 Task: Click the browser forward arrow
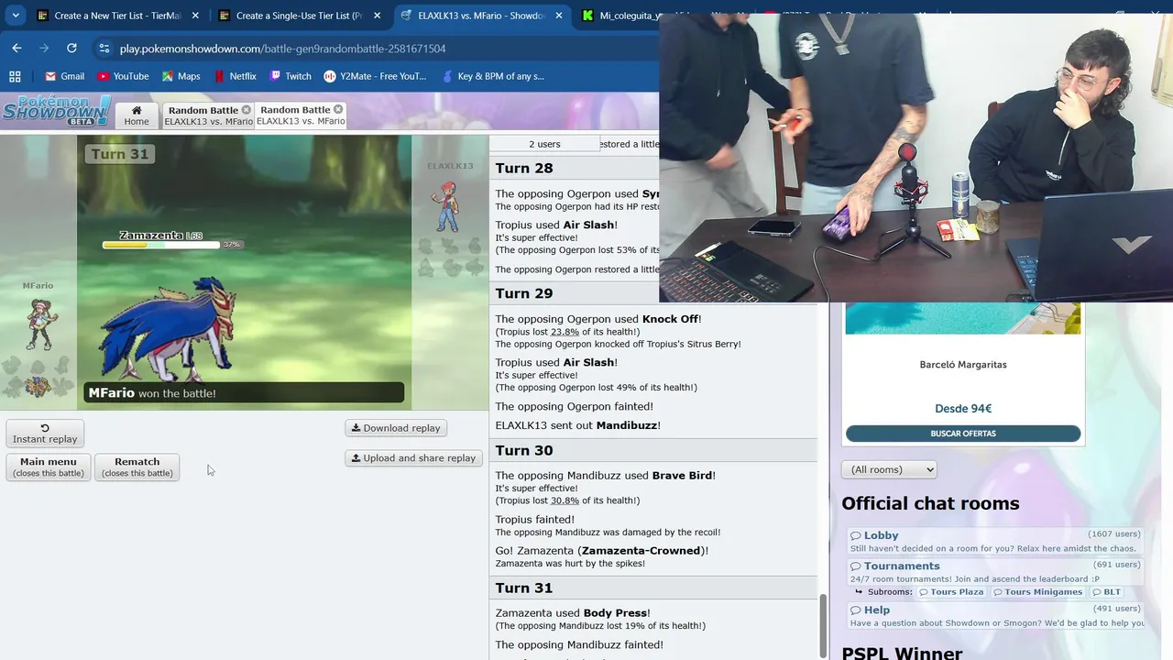[44, 48]
